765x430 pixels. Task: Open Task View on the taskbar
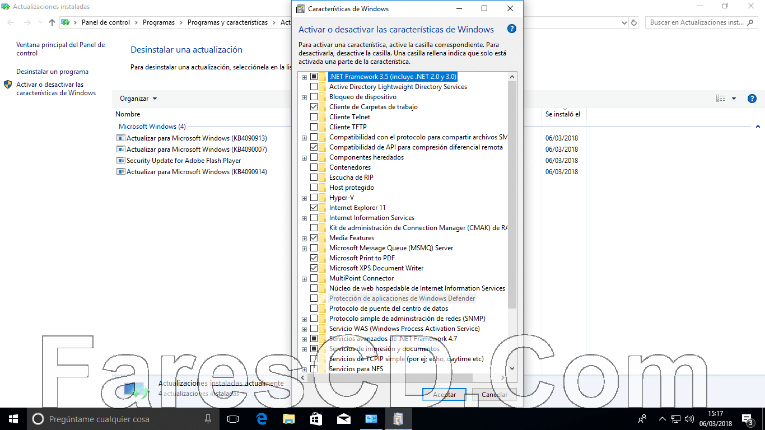click(233, 419)
